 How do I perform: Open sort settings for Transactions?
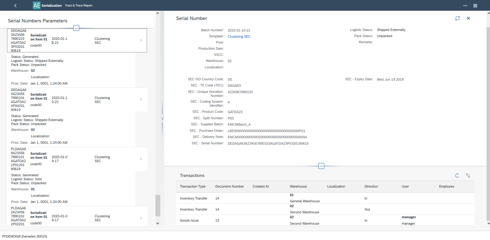(x=468, y=176)
